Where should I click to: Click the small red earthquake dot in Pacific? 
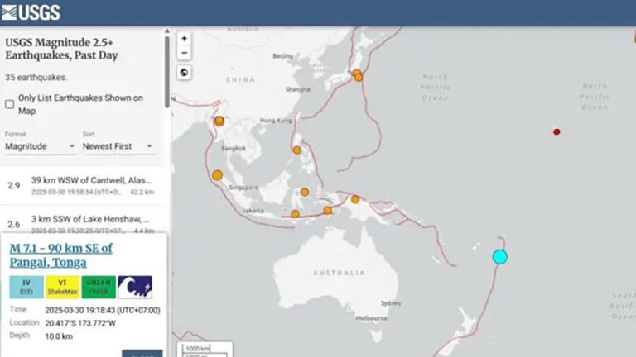[556, 131]
